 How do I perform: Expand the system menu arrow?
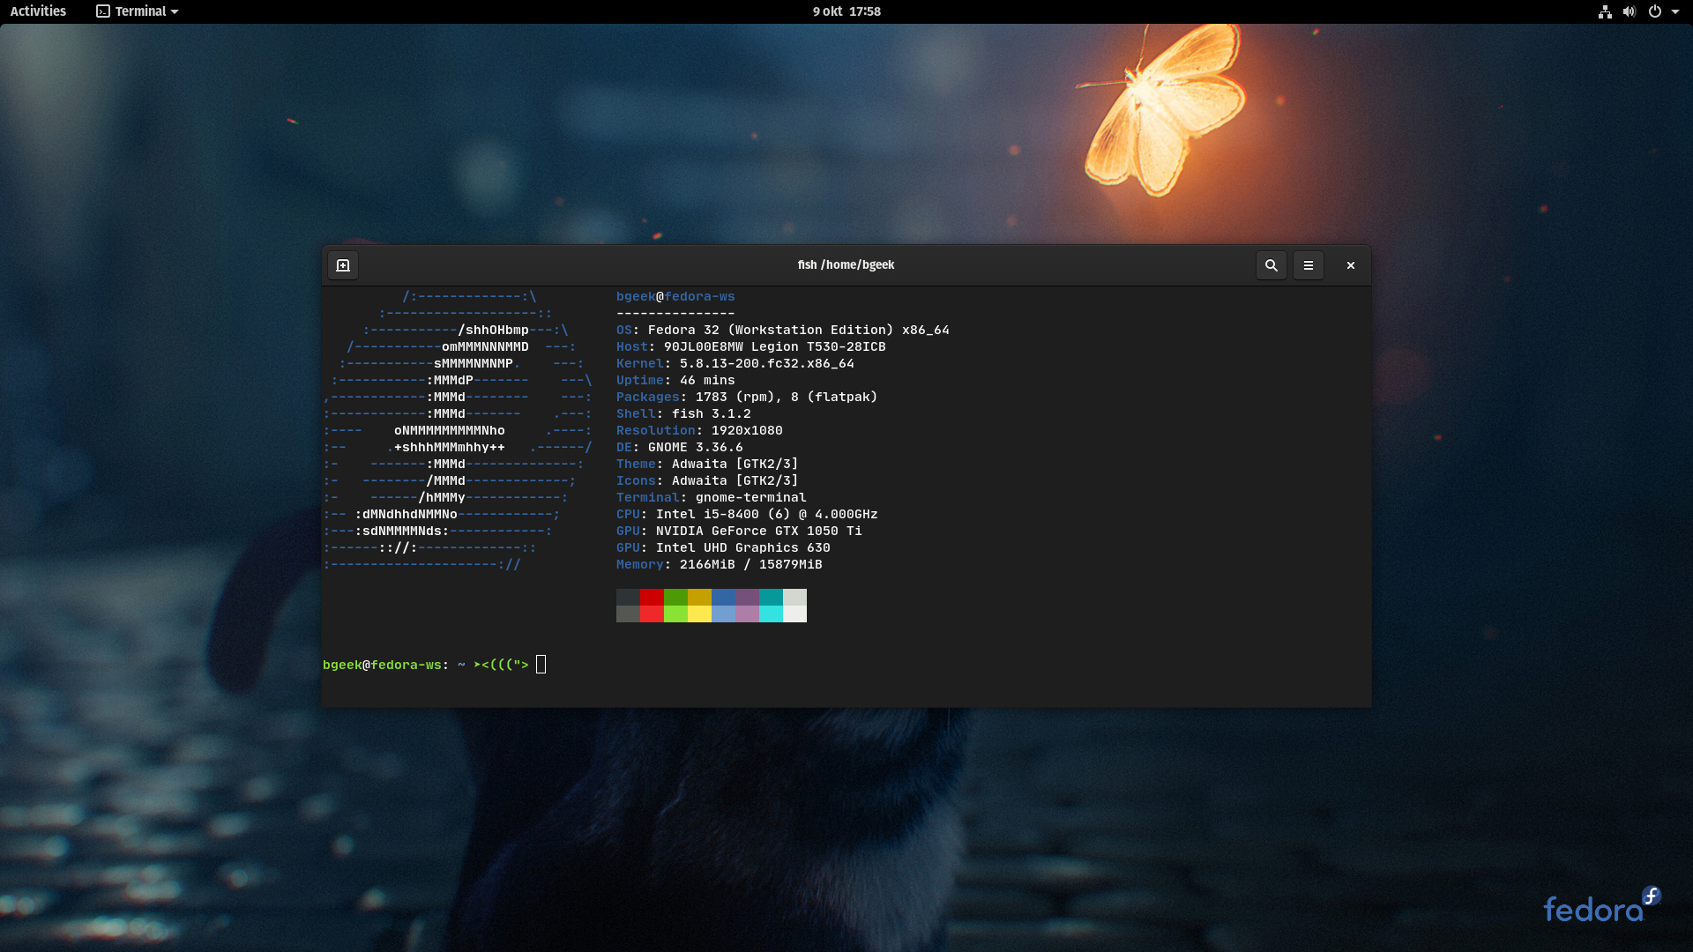1675,11
